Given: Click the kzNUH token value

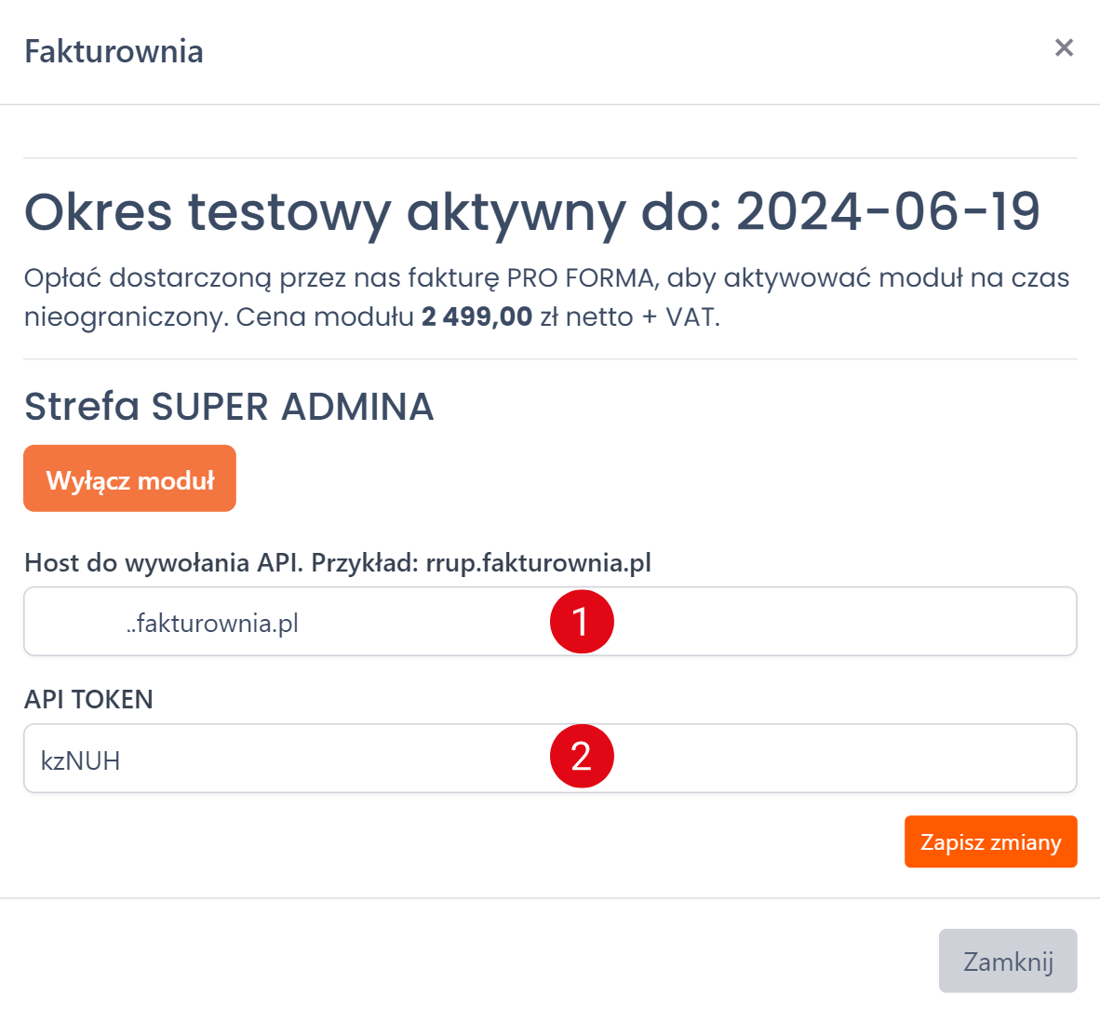Looking at the screenshot, I should tap(81, 761).
